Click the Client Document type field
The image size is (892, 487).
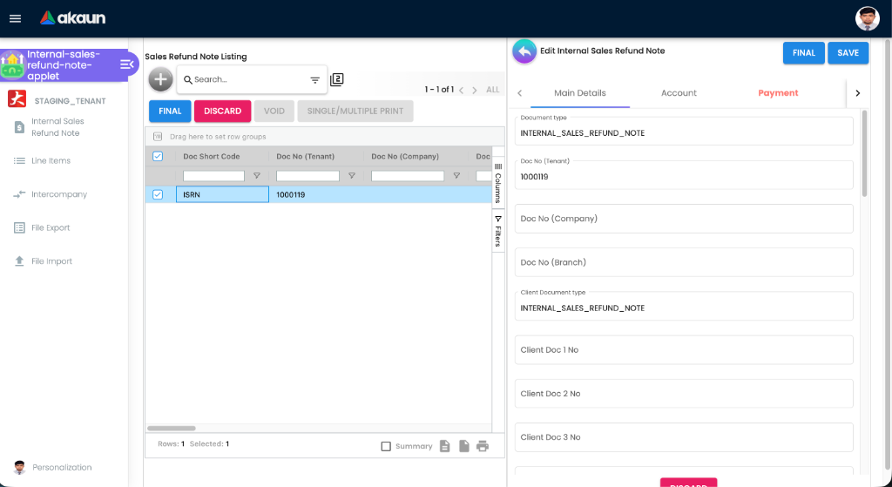684,306
